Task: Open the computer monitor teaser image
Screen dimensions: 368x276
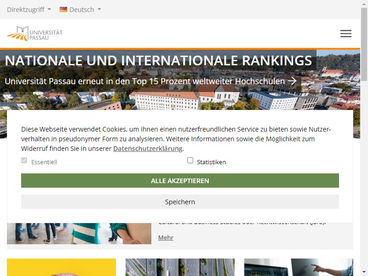Action: [x=299, y=267]
